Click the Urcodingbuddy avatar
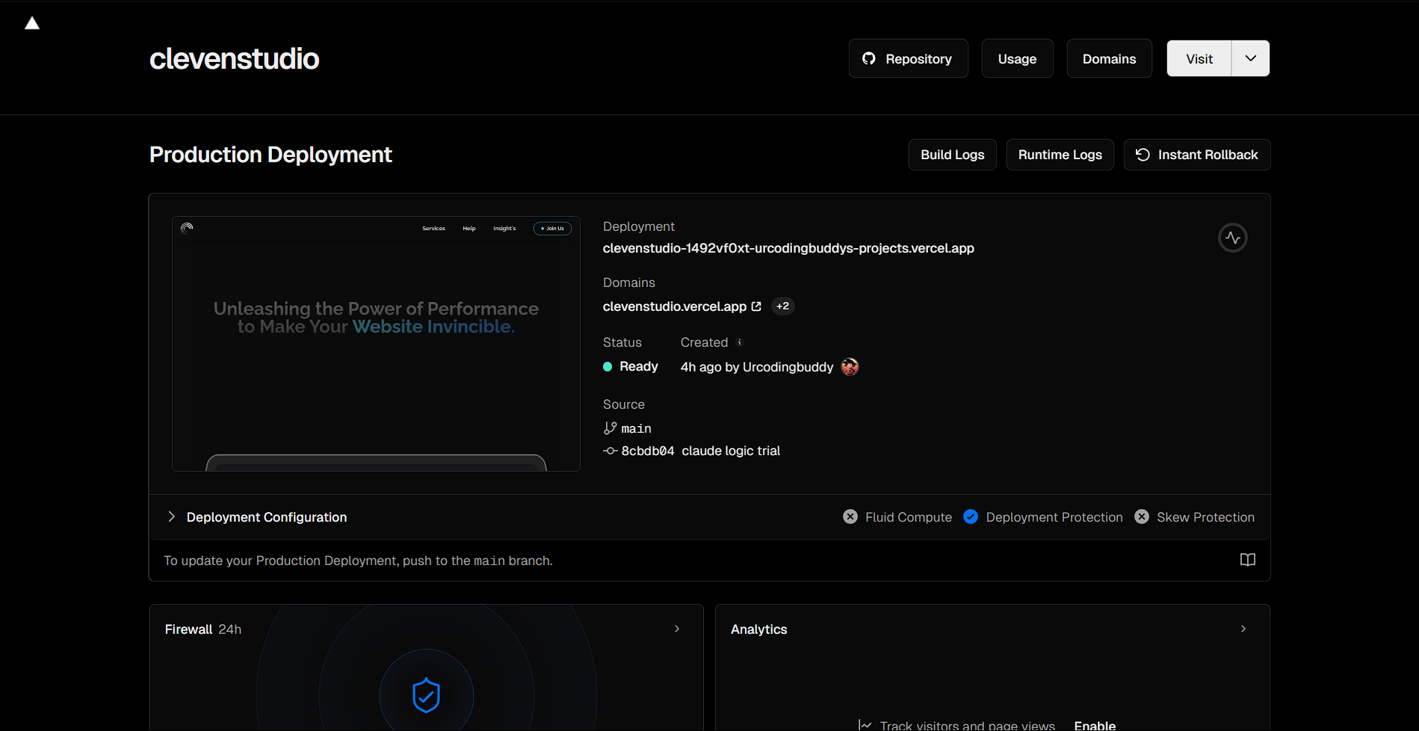This screenshot has height=731, width=1419. 850,366
